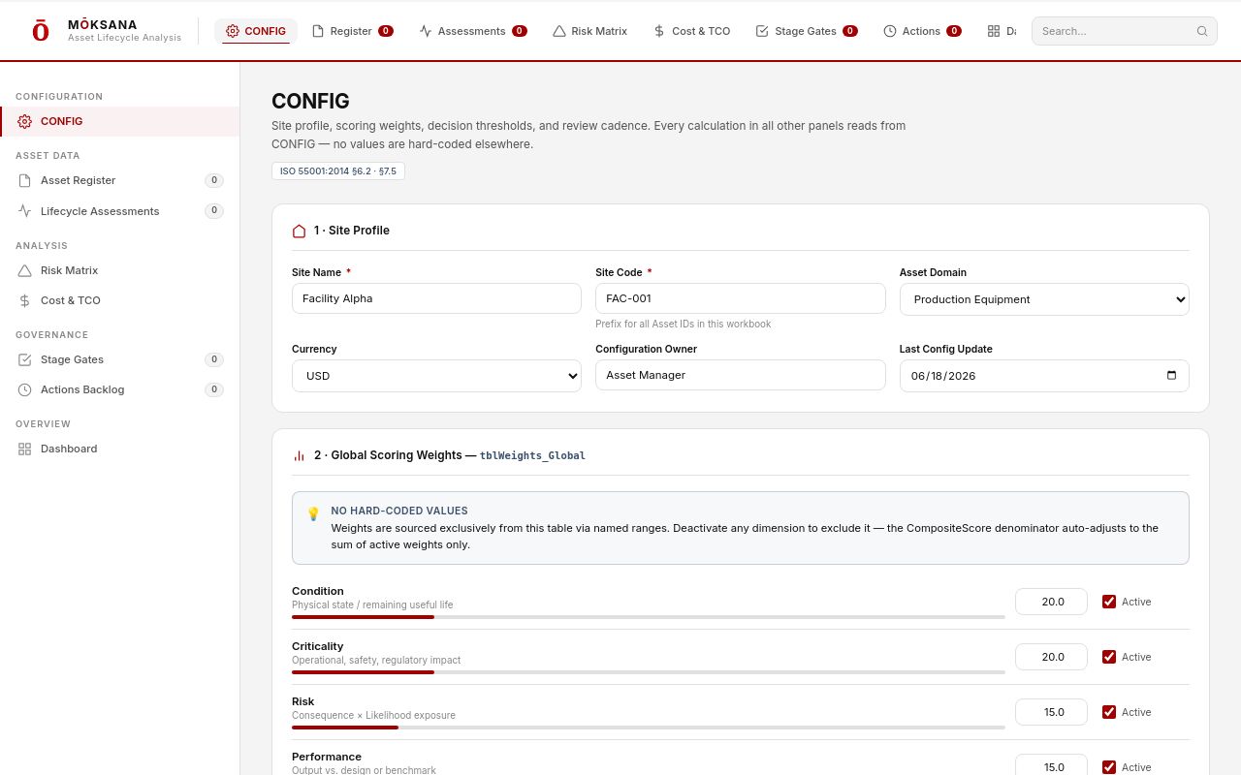Click the Site Profile house icon
The height and width of the screenshot is (775, 1241).
coord(300,231)
